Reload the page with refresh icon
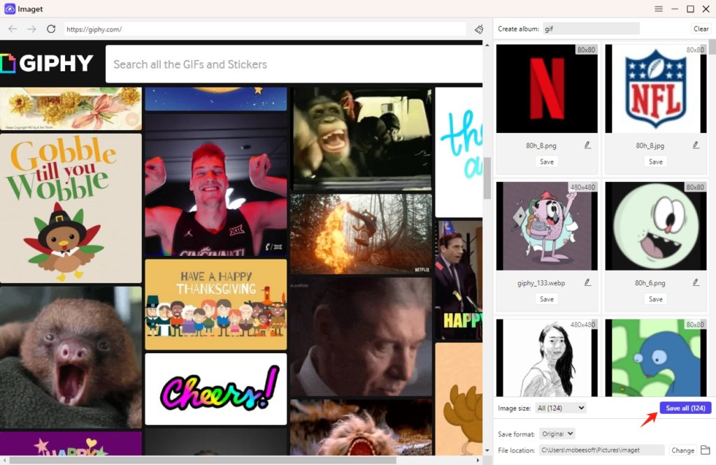 point(51,29)
